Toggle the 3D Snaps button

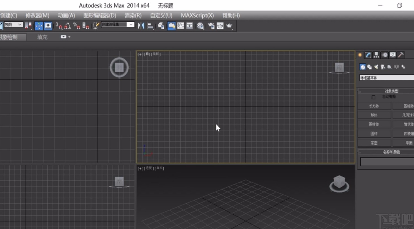click(x=59, y=26)
